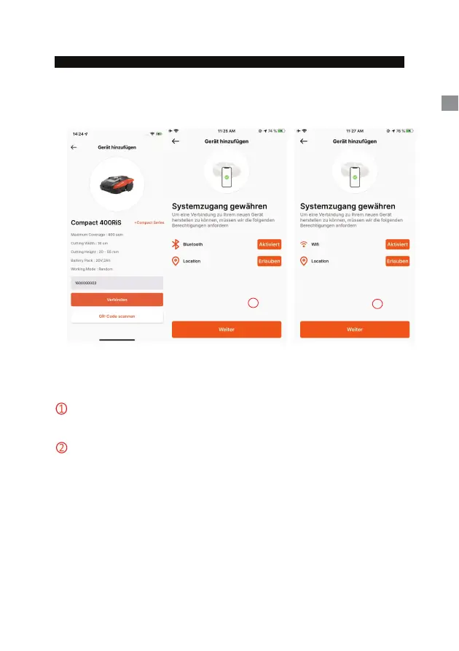
Task: Click Weiter on the Wifi permission screen
Action: click(x=355, y=330)
